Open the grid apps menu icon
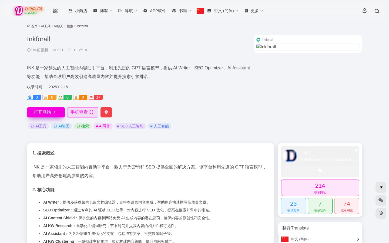The height and width of the screenshot is (243, 389). 55,11
